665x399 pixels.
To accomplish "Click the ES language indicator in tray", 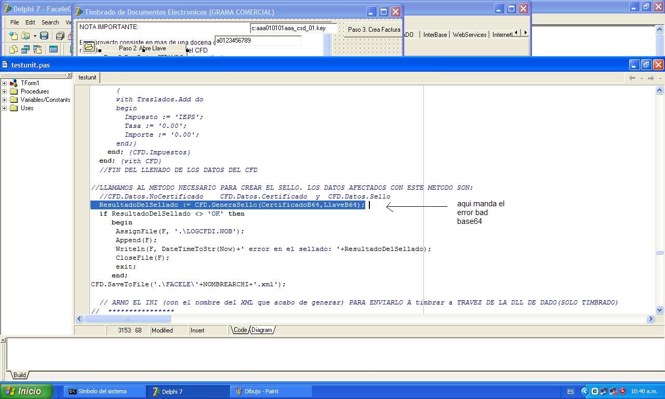I will click(570, 392).
